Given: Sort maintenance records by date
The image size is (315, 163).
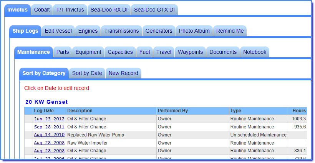Looking at the screenshot, I should tap(87, 73).
